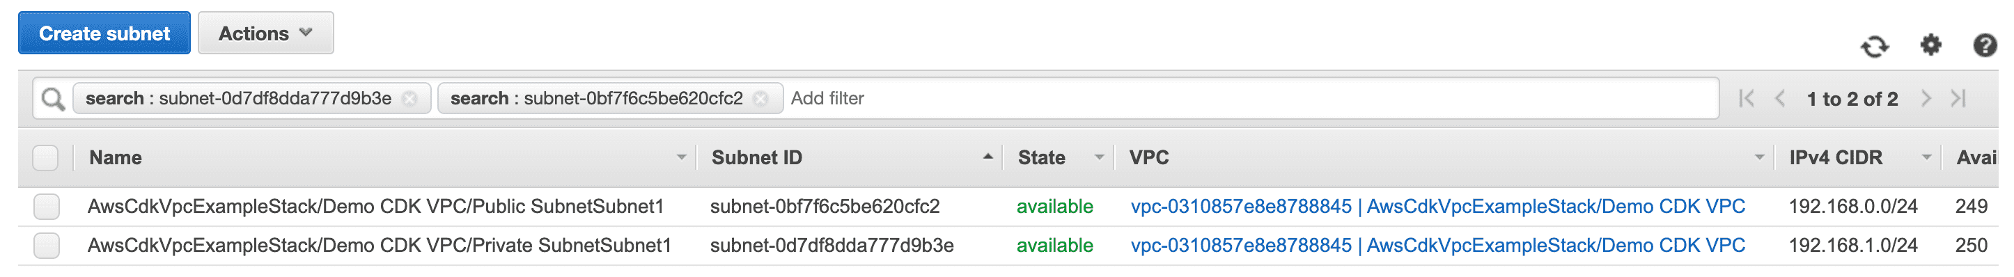Screen dimensions: 2014x277
Task: Jump to last results page
Action: pyautogui.click(x=1958, y=99)
